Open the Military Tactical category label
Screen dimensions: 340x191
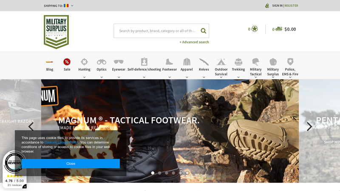[x=256, y=72]
